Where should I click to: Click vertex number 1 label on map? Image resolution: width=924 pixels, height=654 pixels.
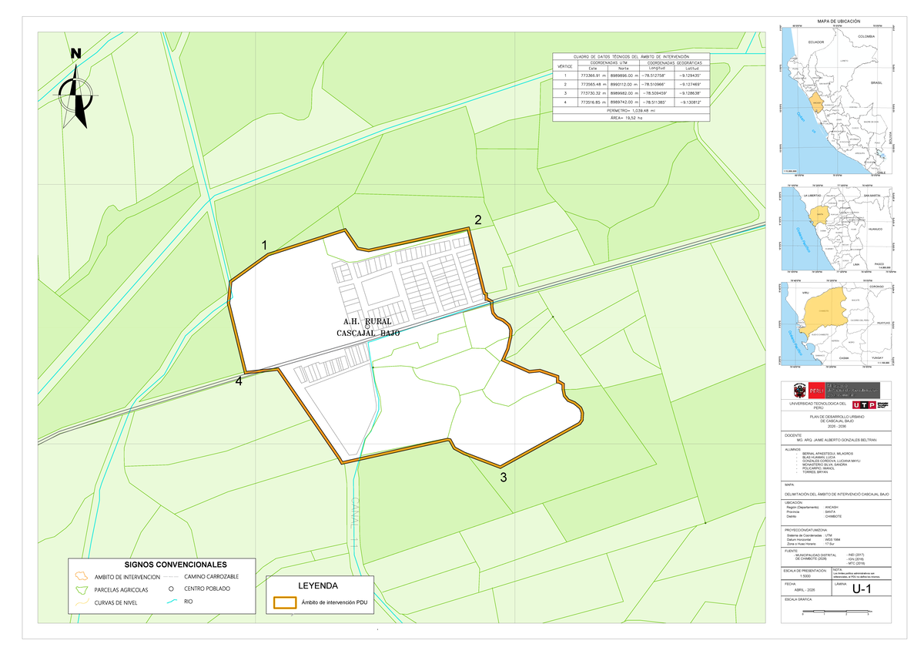coord(264,246)
